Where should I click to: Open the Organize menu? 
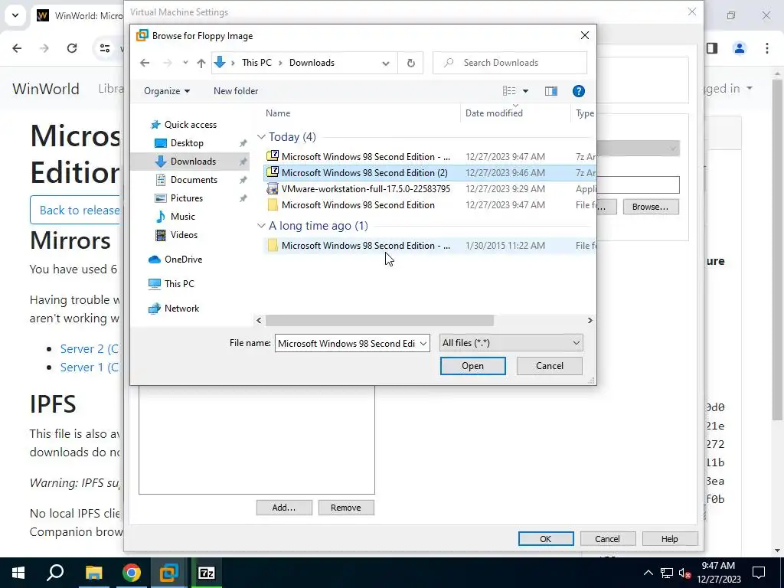click(166, 91)
